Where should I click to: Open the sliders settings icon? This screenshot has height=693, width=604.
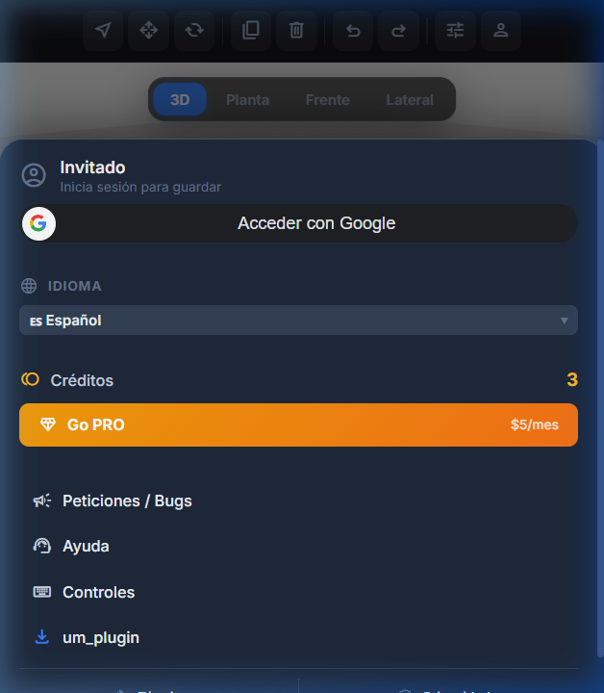tap(455, 31)
